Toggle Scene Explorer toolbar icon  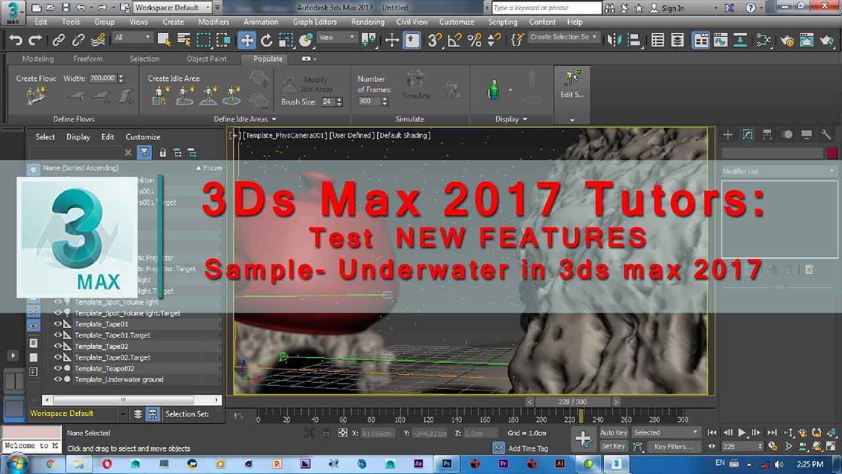(658, 40)
